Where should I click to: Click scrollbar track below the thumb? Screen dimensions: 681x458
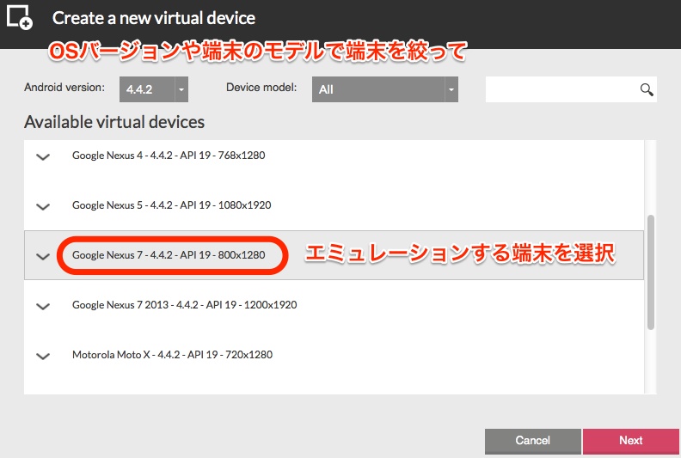click(651, 361)
